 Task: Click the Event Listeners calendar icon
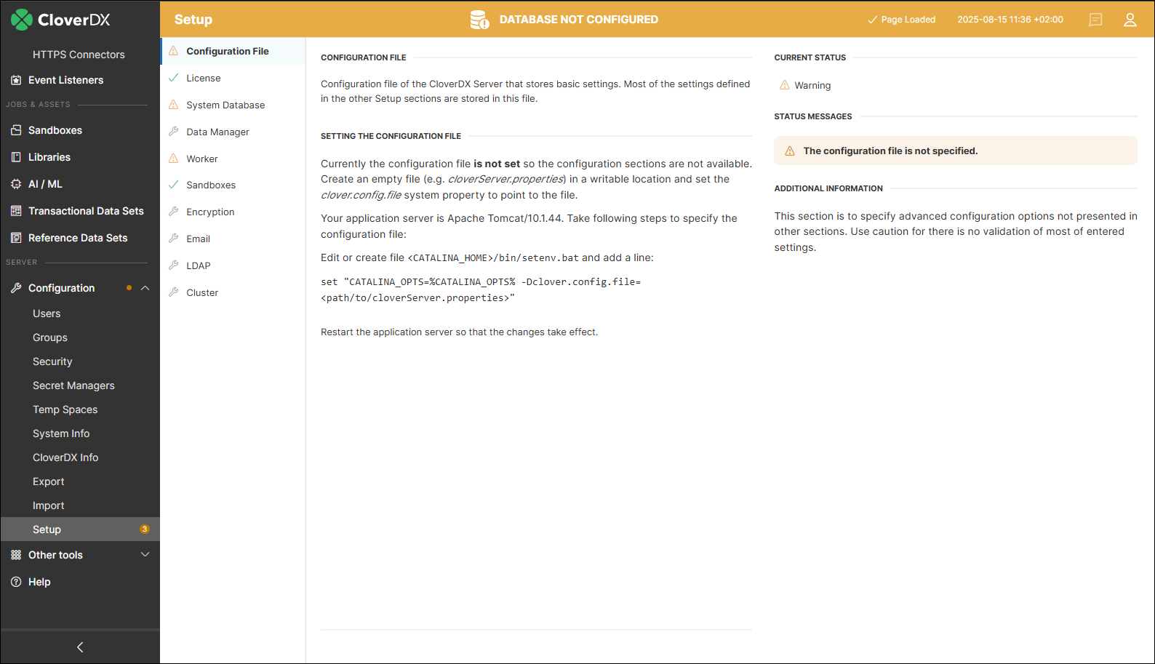click(x=16, y=80)
